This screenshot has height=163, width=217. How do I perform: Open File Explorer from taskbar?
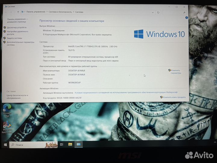tap(70, 145)
